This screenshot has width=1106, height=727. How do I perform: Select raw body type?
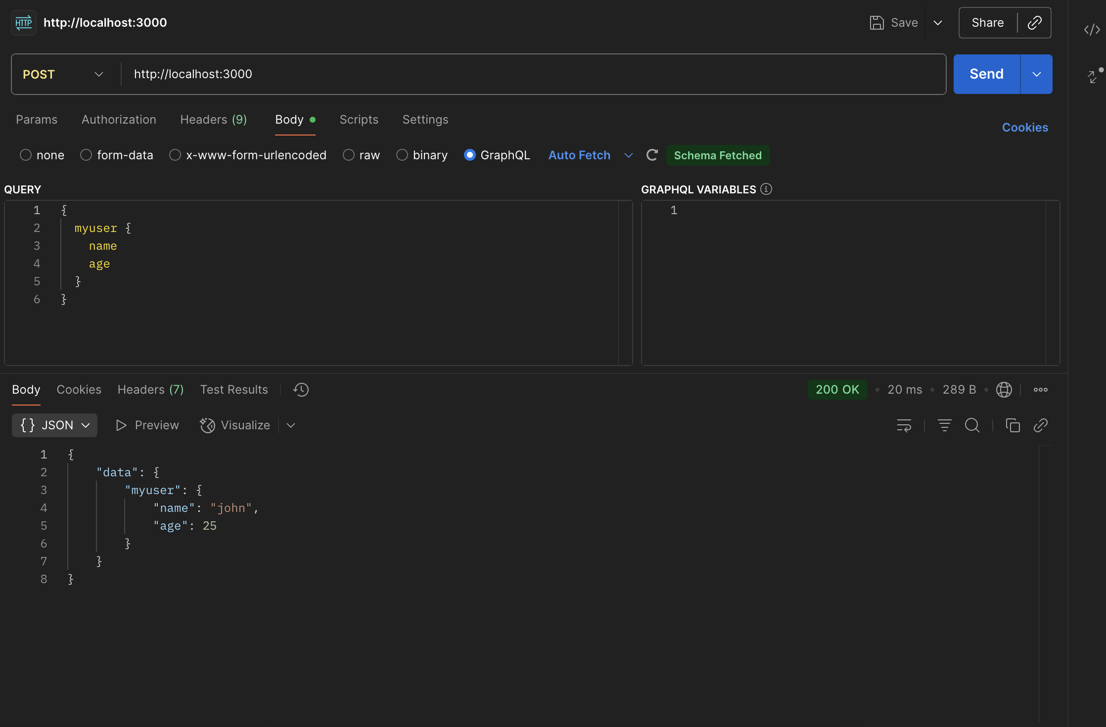[x=349, y=155]
